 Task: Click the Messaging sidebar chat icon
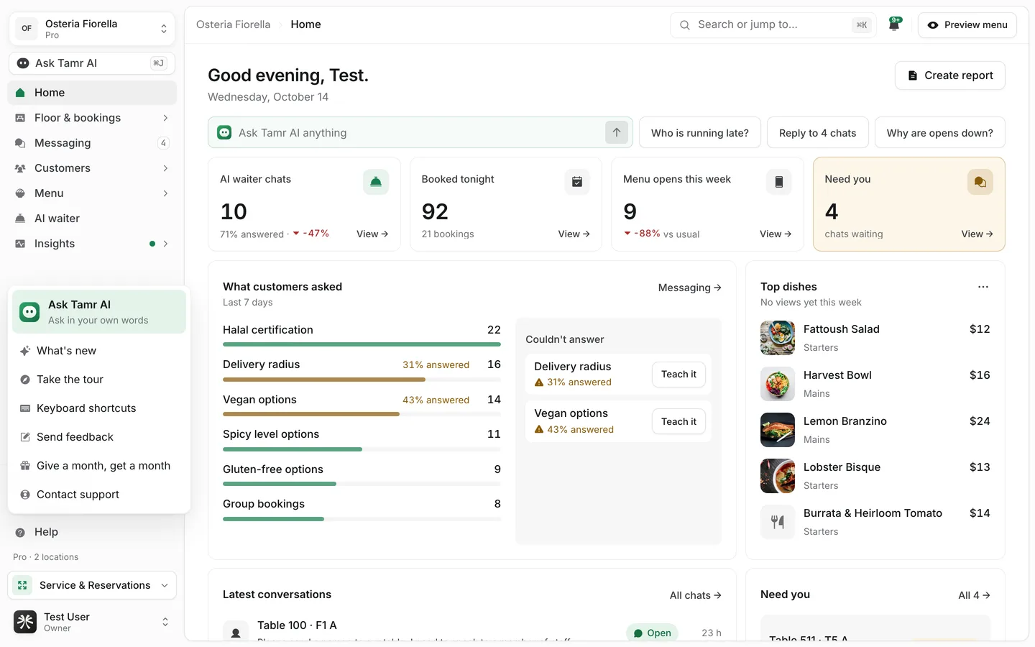click(20, 143)
